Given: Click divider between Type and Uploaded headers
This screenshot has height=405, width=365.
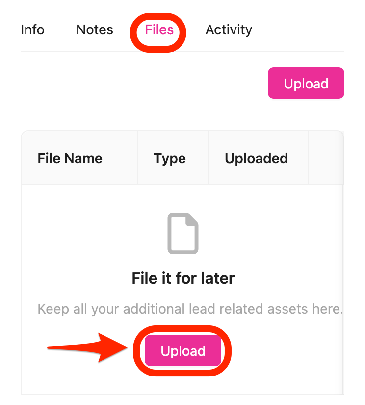Looking at the screenshot, I should [209, 159].
